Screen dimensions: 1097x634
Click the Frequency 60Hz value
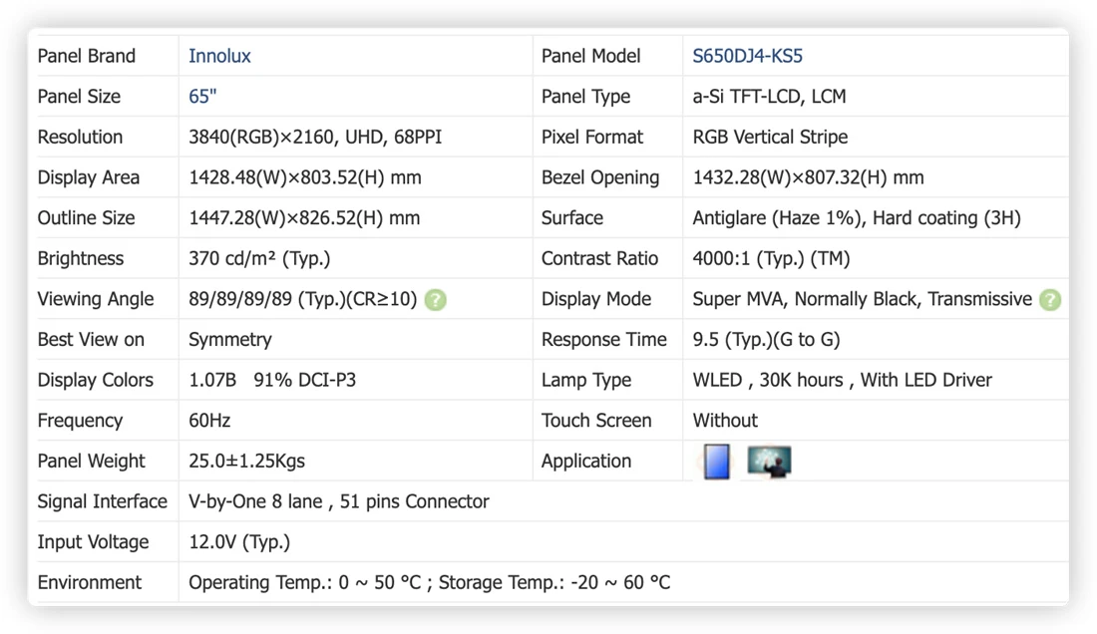point(209,421)
